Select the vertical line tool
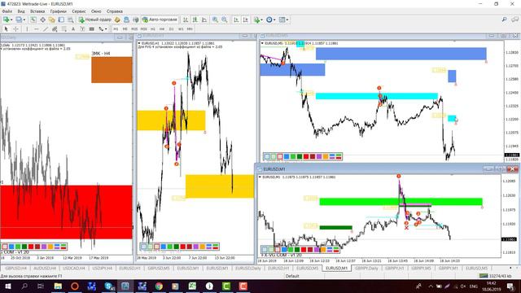This screenshot has height=293, width=521. pos(27,29)
